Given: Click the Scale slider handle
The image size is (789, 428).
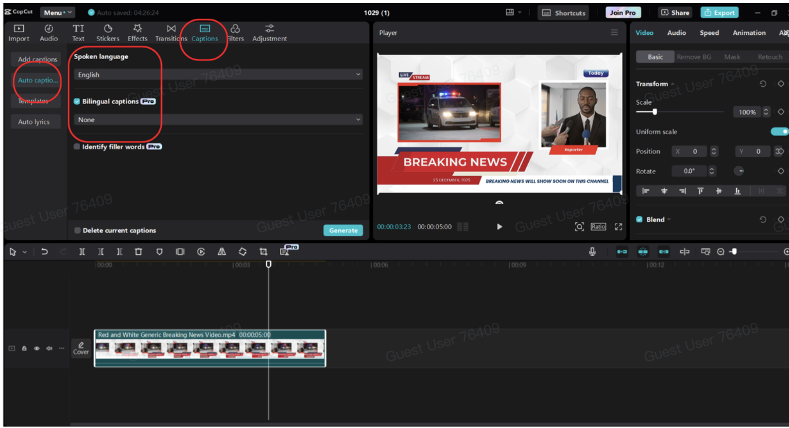Looking at the screenshot, I should point(655,112).
